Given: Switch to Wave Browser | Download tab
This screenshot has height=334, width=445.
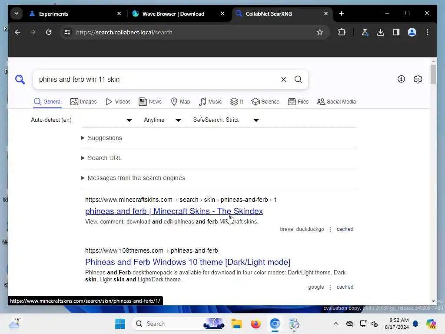Looking at the screenshot, I should tap(173, 13).
